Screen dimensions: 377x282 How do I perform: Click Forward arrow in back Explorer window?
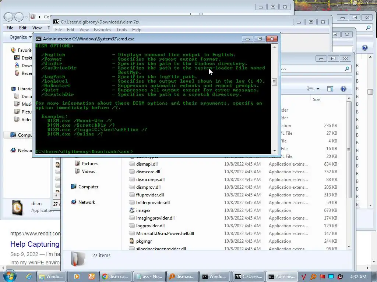pos(19,17)
